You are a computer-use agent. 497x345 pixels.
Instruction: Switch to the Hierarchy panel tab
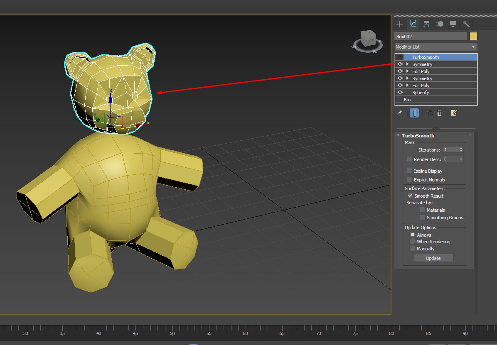coord(426,24)
